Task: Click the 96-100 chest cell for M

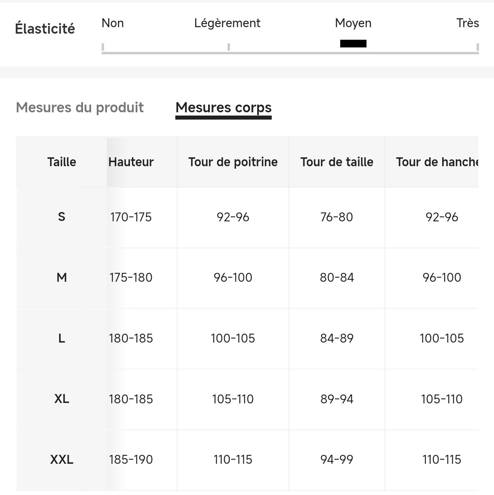Action: tap(233, 278)
